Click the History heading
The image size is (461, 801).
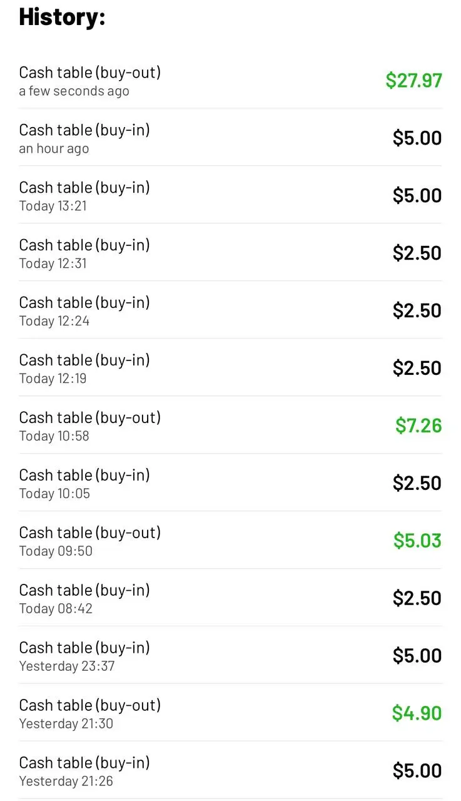[62, 17]
